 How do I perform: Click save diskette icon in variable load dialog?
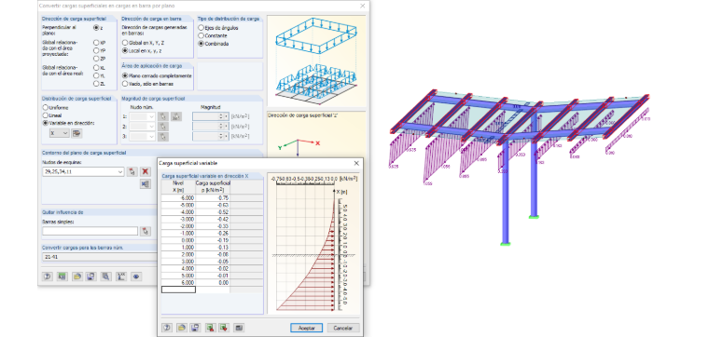(x=195, y=328)
